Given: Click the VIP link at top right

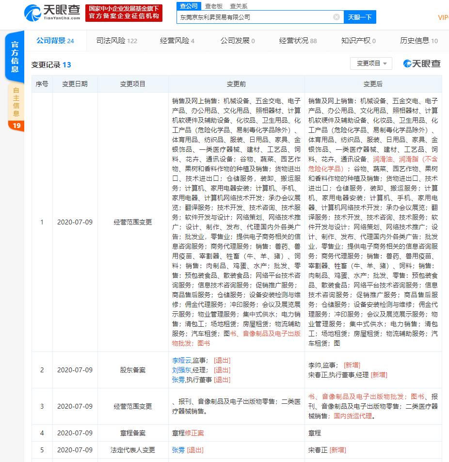Looking at the screenshot, I should pos(443,17).
